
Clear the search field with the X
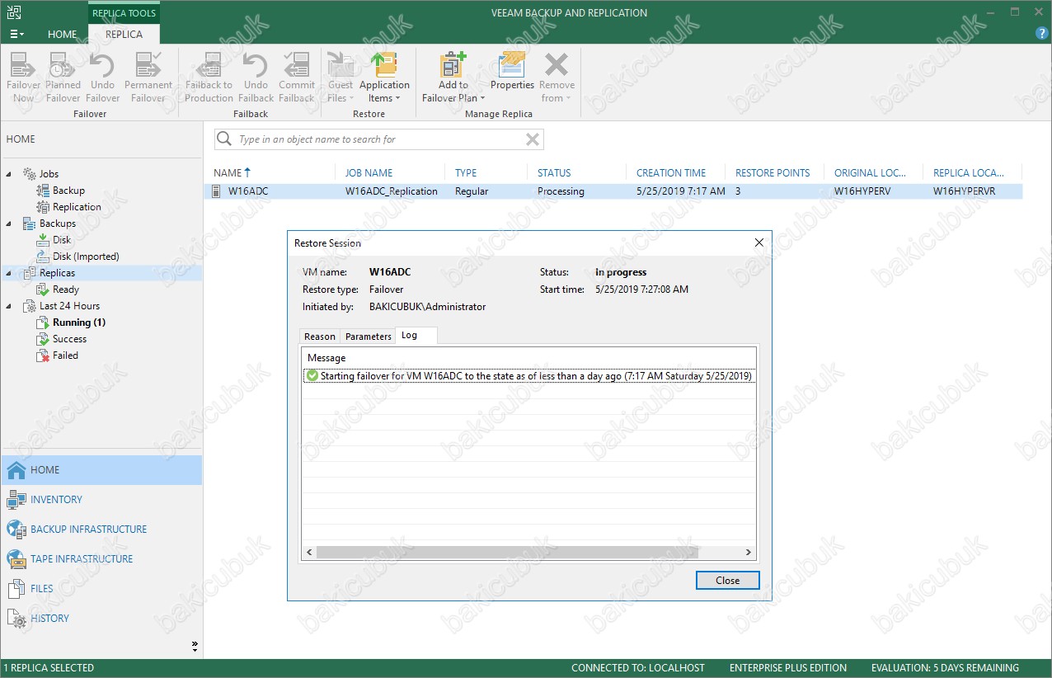[x=533, y=139]
